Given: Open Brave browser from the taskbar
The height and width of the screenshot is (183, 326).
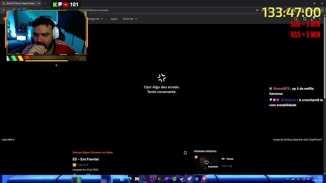Looking at the screenshot, I should click(204, 179).
